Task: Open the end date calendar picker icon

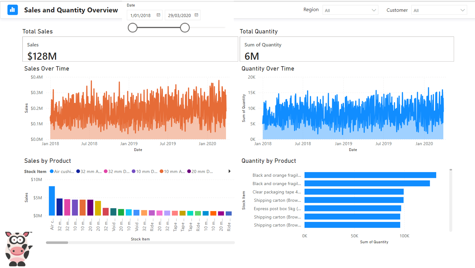Action: coord(196,15)
